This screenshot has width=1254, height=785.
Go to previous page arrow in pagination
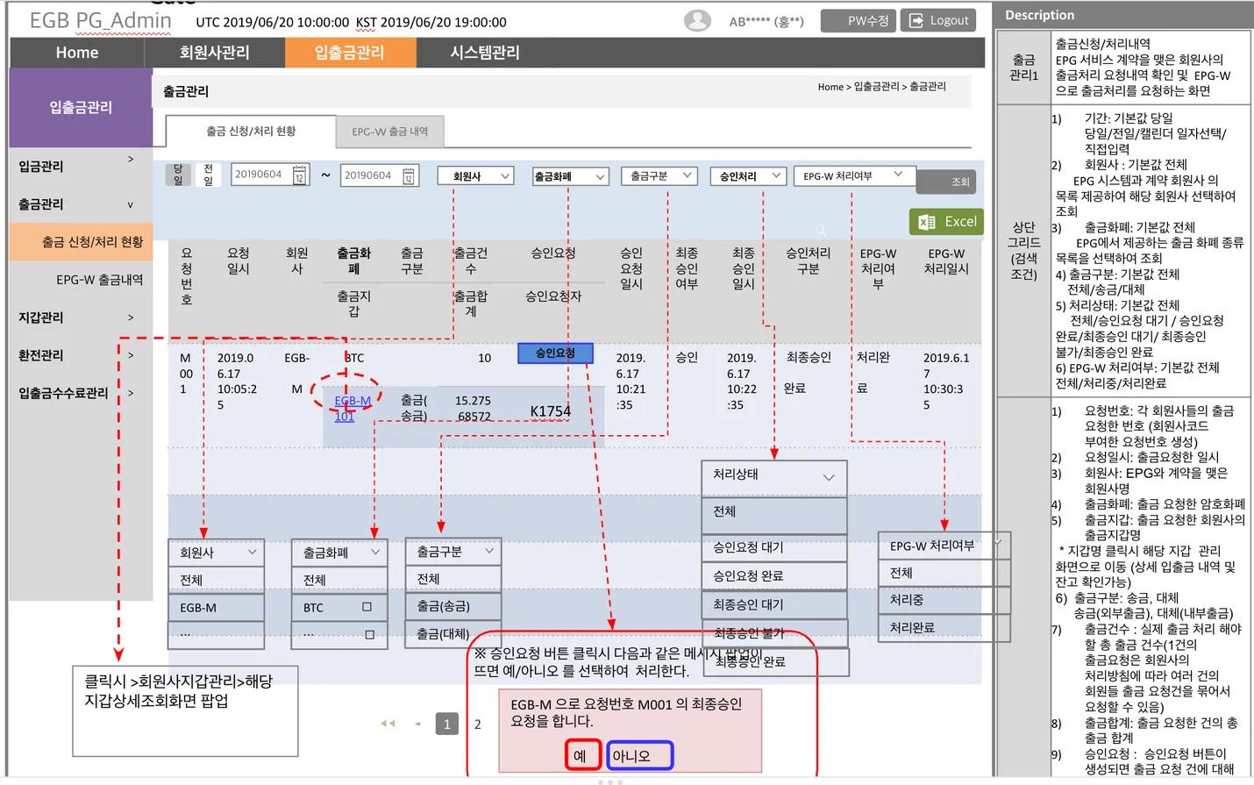pyautogui.click(x=418, y=724)
